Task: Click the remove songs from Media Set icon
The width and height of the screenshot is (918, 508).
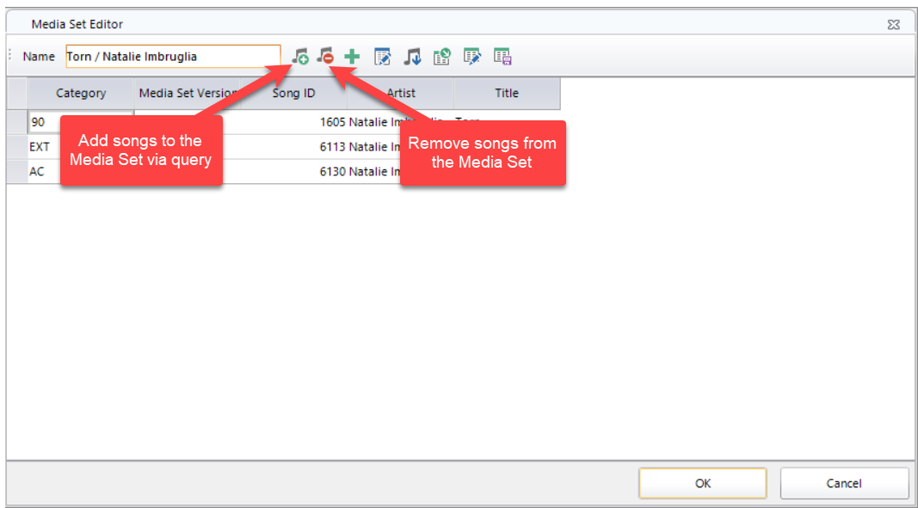Action: coord(325,57)
